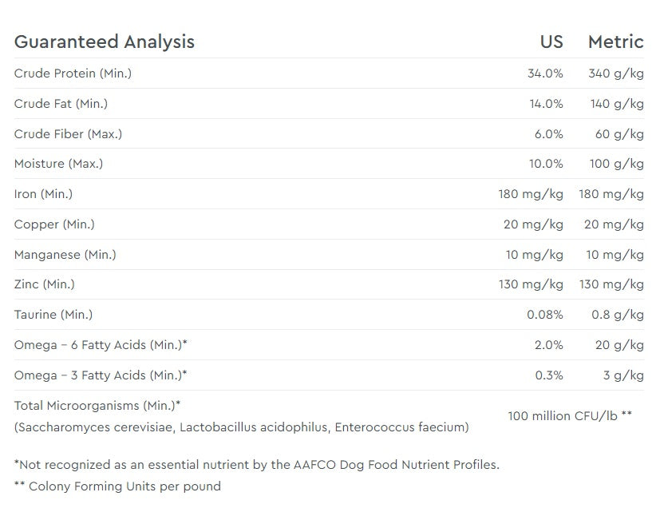The image size is (660, 508).
Task: Click the Crude Protein (Min.) row label
Action: 73,73
